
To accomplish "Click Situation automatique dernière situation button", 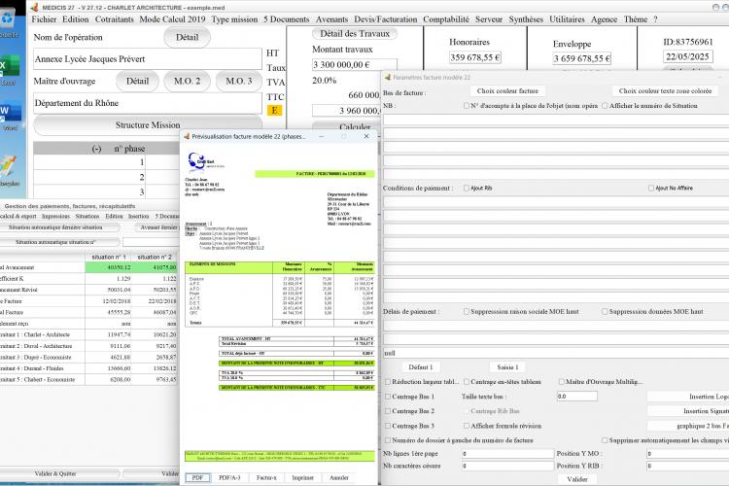I will click(59, 227).
